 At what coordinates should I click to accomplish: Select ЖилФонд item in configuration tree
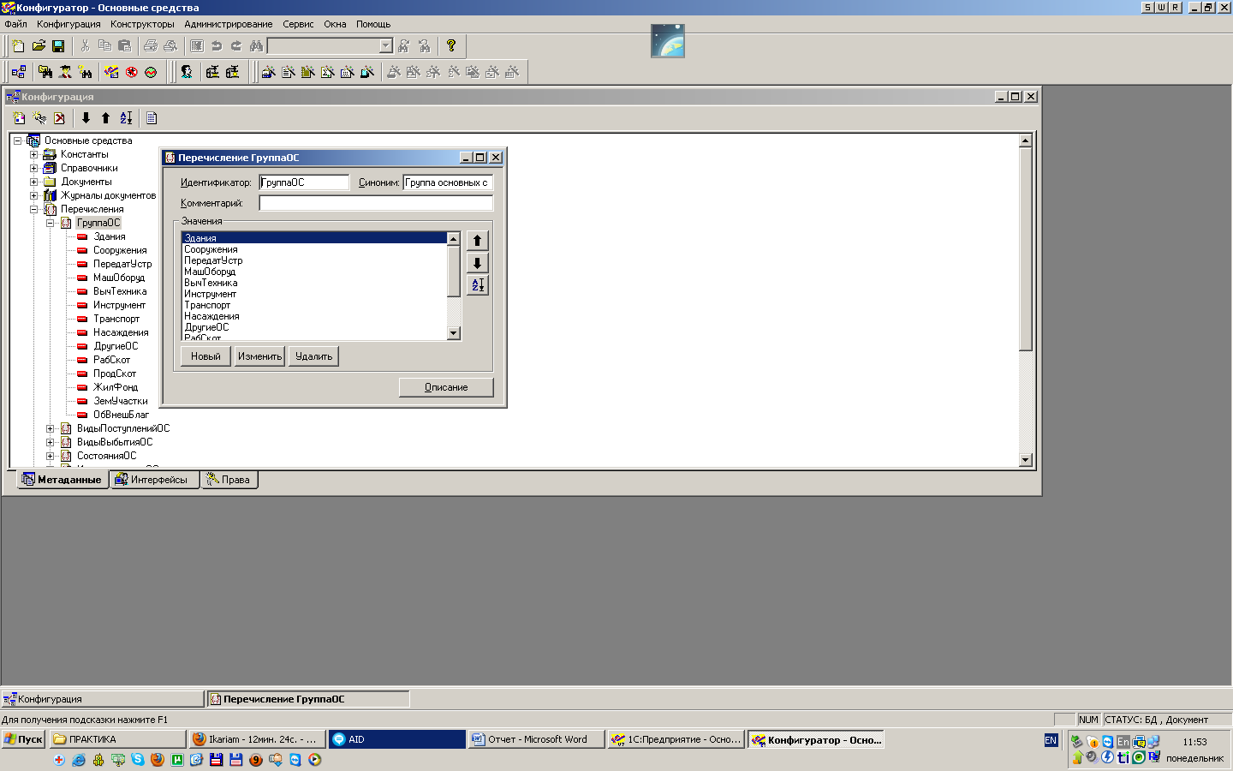116,387
